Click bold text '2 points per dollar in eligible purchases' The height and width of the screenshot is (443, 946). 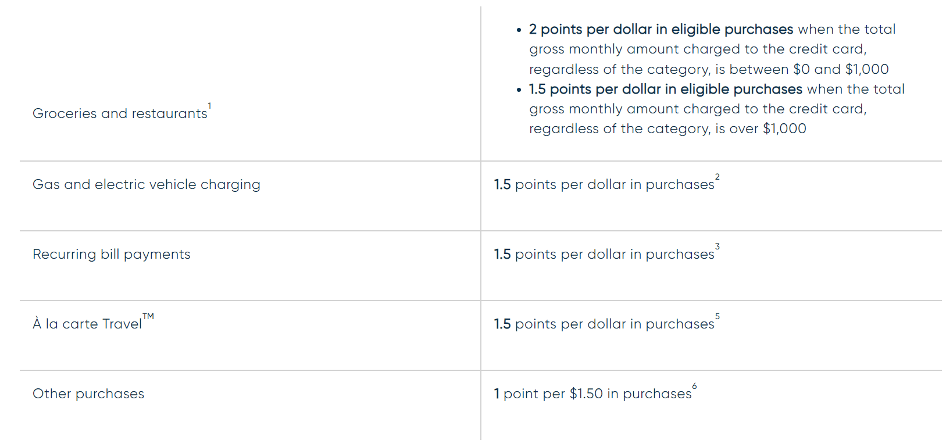(x=661, y=29)
